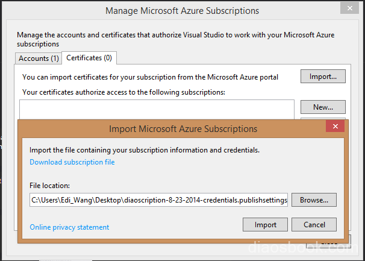Click the 'You can import certificates' text
Screen dimensions: 365x261
click(150, 77)
